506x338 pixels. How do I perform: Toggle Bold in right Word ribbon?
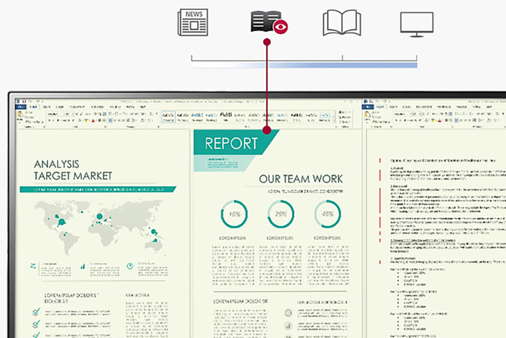click(396, 120)
